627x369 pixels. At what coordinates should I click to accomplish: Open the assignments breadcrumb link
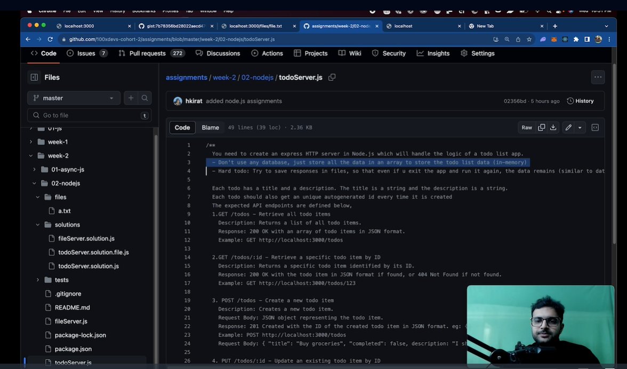tap(186, 77)
